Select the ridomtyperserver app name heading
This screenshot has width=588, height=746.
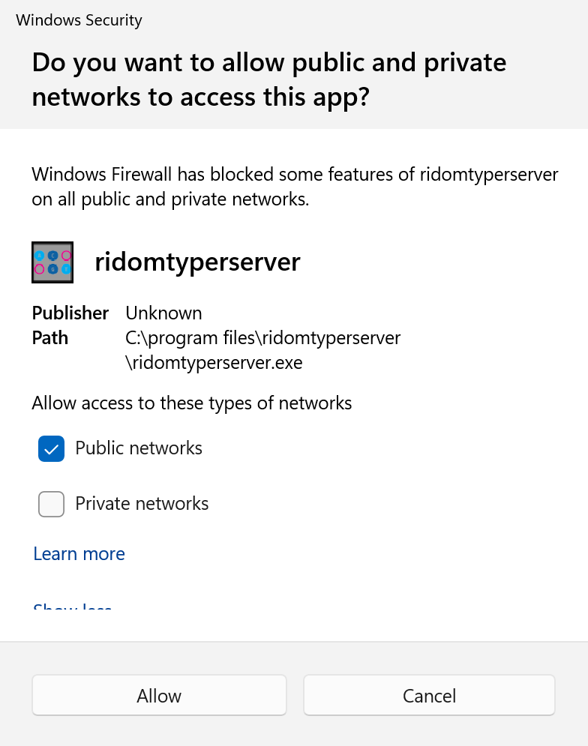coord(197,262)
